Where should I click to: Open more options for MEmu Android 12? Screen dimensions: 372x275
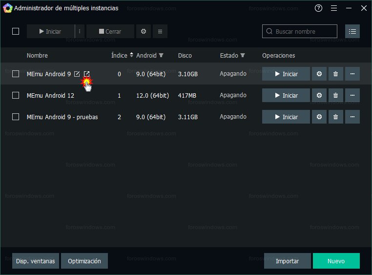pos(352,95)
